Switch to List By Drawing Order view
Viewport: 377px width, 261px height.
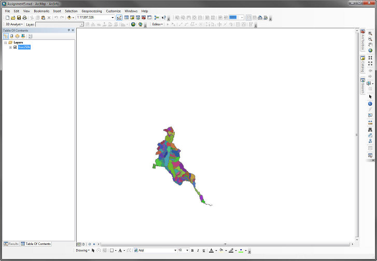(x=6, y=36)
